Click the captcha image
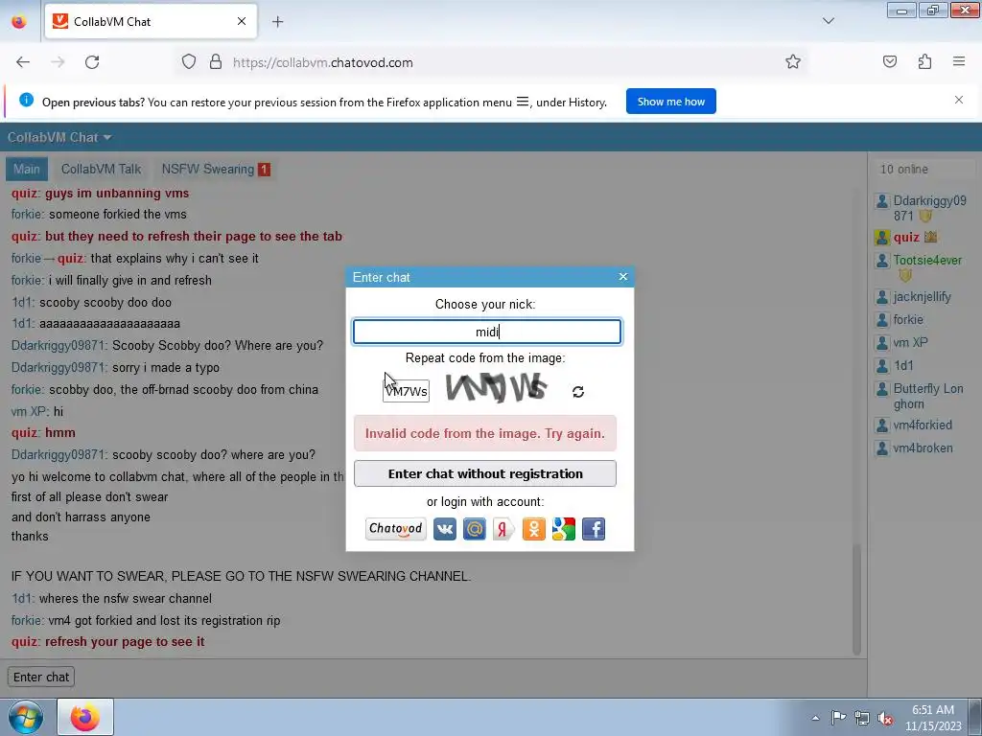982x736 pixels. tap(497, 388)
